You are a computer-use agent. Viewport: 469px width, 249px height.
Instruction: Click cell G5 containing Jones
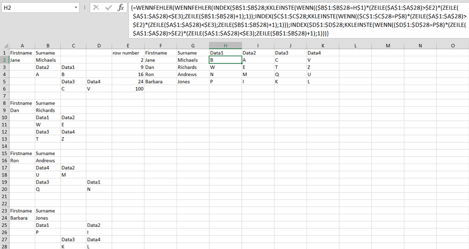[x=193, y=82]
